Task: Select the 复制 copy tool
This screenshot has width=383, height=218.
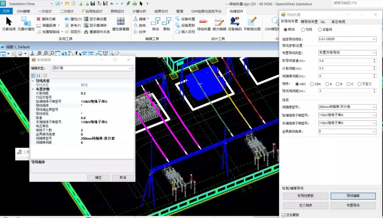Action: [x=166, y=24]
